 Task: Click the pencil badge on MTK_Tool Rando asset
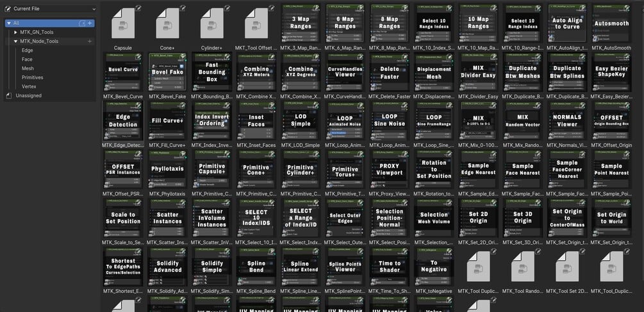(538, 251)
